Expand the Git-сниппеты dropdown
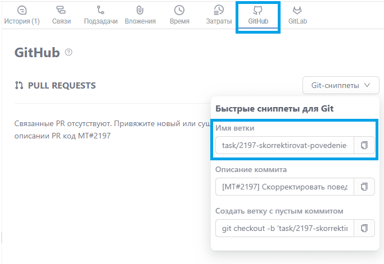This screenshot has width=384, height=264. 341,85
